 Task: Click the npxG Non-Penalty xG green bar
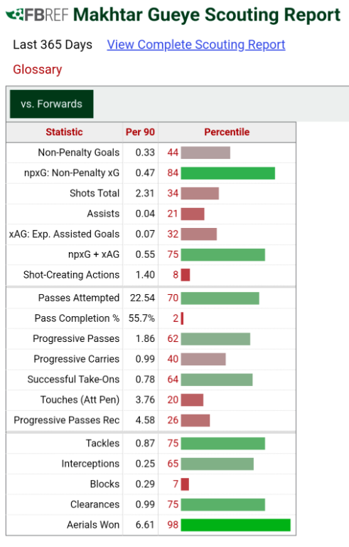tap(227, 173)
